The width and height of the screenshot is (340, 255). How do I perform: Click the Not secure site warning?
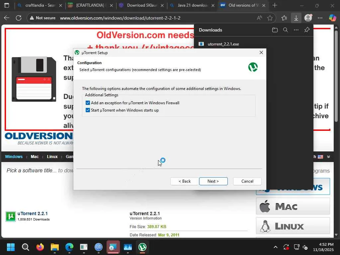(x=43, y=18)
